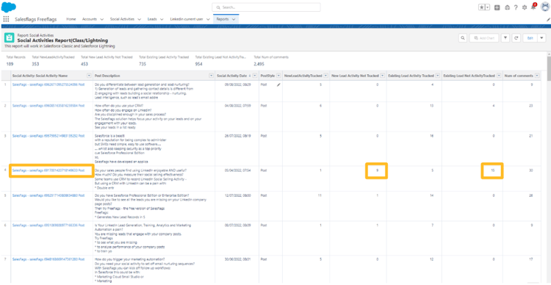Open the Linkedin current user tab

point(187,19)
